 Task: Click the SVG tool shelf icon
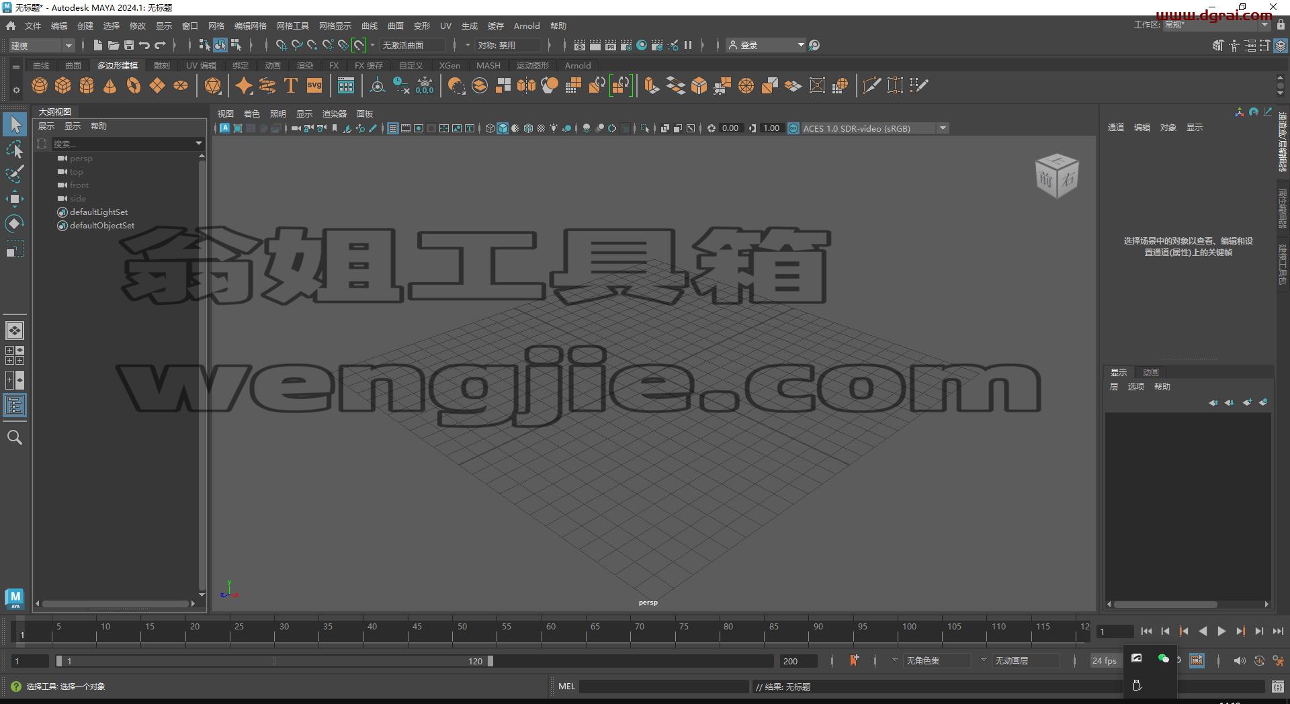click(x=314, y=85)
